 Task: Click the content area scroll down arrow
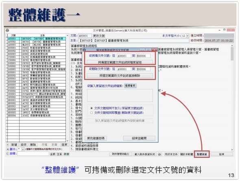click(232, 150)
